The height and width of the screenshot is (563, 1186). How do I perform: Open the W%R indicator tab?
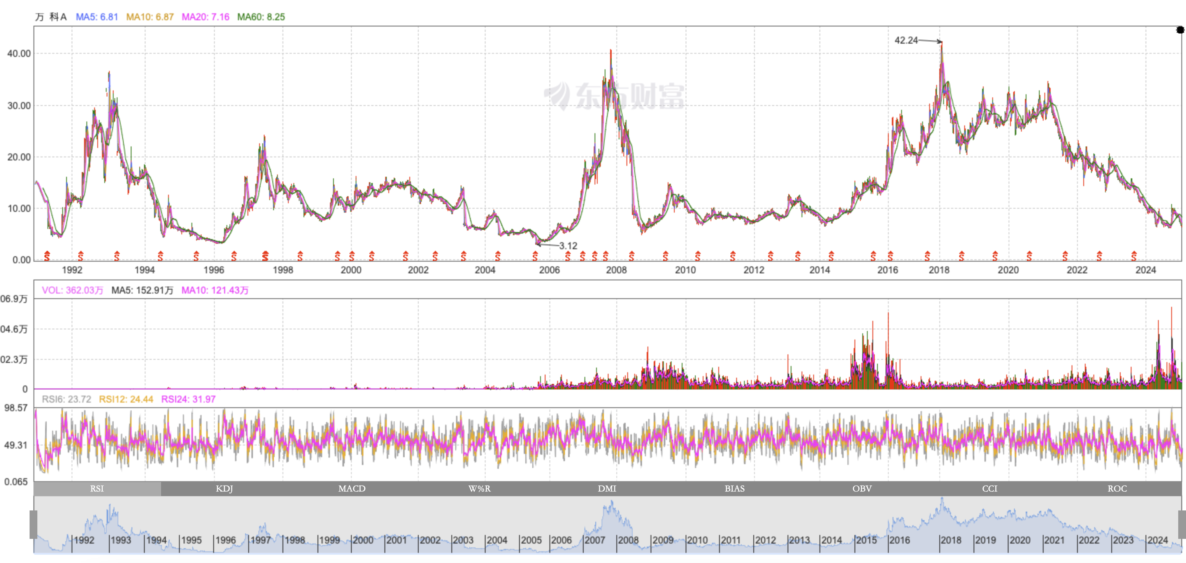click(479, 488)
